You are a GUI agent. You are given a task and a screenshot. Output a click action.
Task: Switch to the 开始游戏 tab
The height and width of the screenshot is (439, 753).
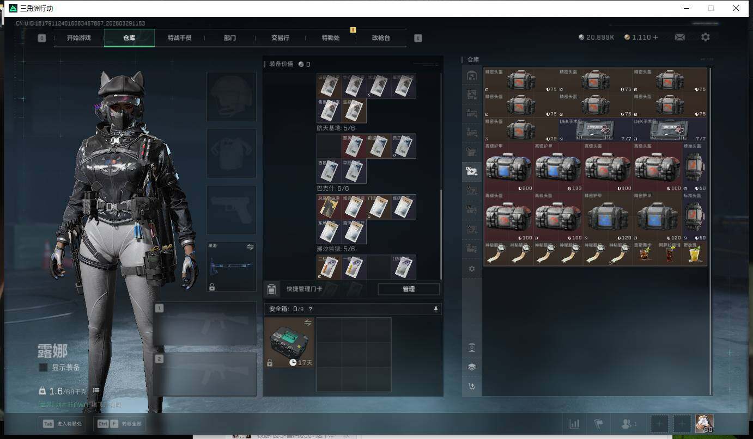[79, 38]
